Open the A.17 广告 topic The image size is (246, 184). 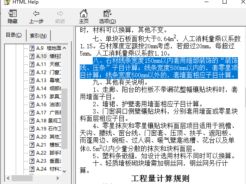(x=48, y=113)
